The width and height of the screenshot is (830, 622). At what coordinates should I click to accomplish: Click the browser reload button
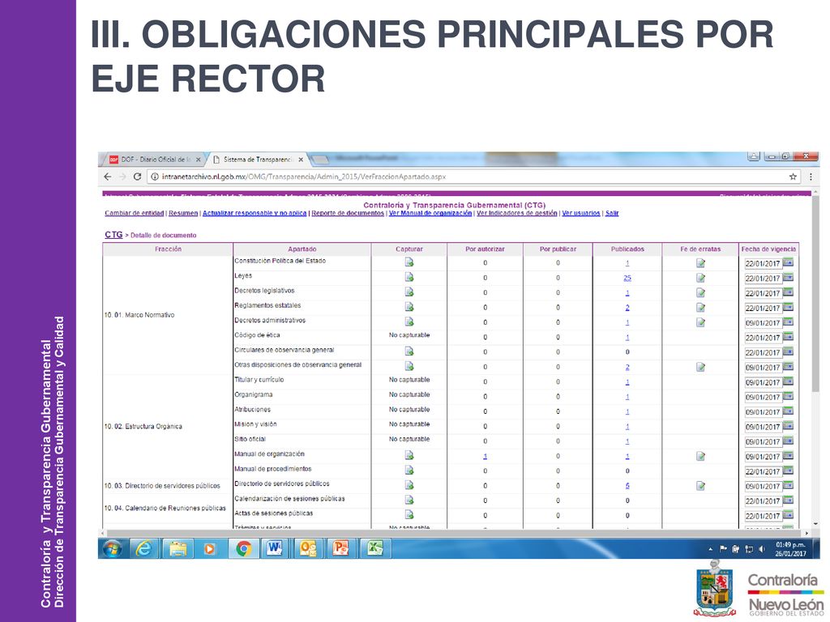tap(137, 177)
